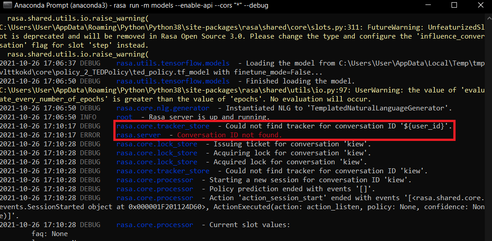Click the 'root' logger name
The image size is (492, 241).
[x=124, y=117]
